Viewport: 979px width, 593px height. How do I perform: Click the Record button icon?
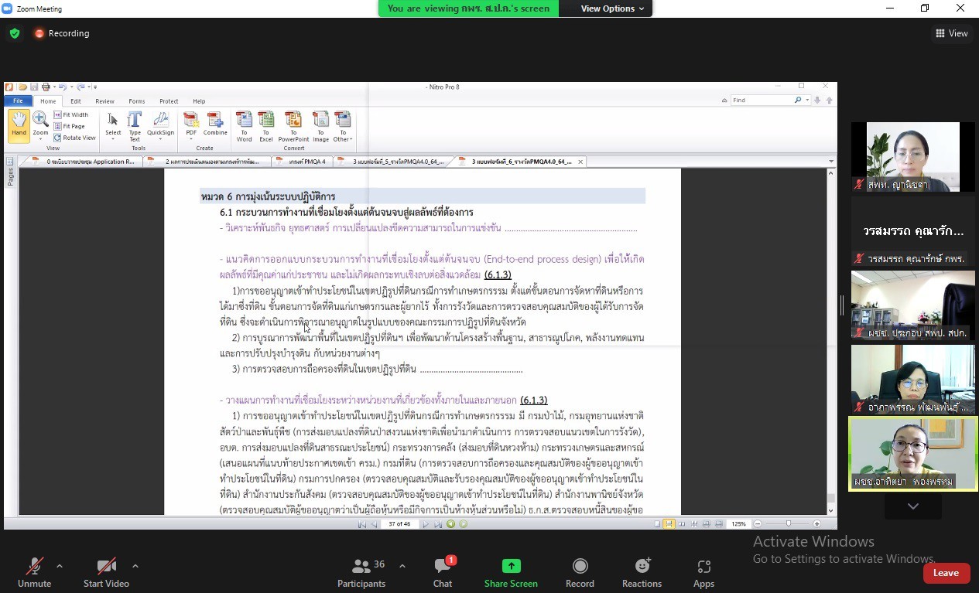point(580,566)
